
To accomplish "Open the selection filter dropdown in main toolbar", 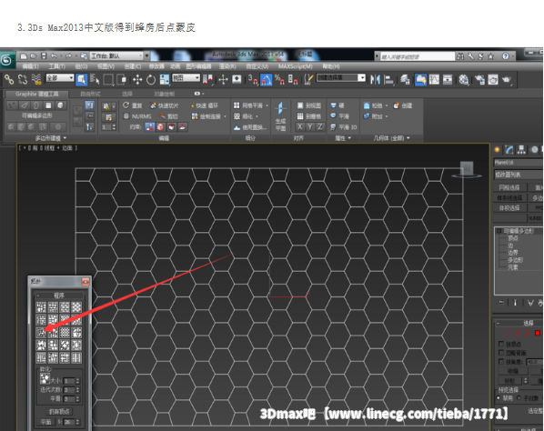I will click(x=60, y=78).
